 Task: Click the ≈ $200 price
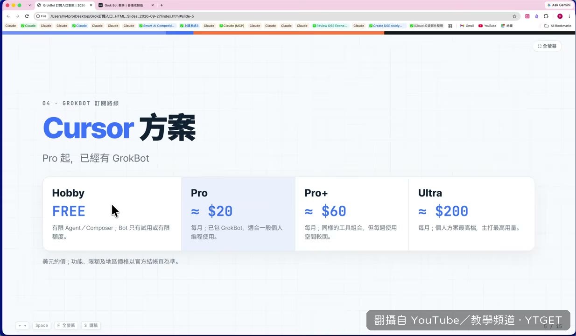coord(443,211)
